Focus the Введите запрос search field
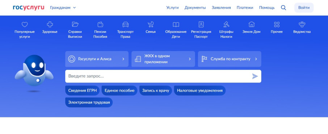Image resolution: width=328 pixels, height=134 pixels. (163, 76)
